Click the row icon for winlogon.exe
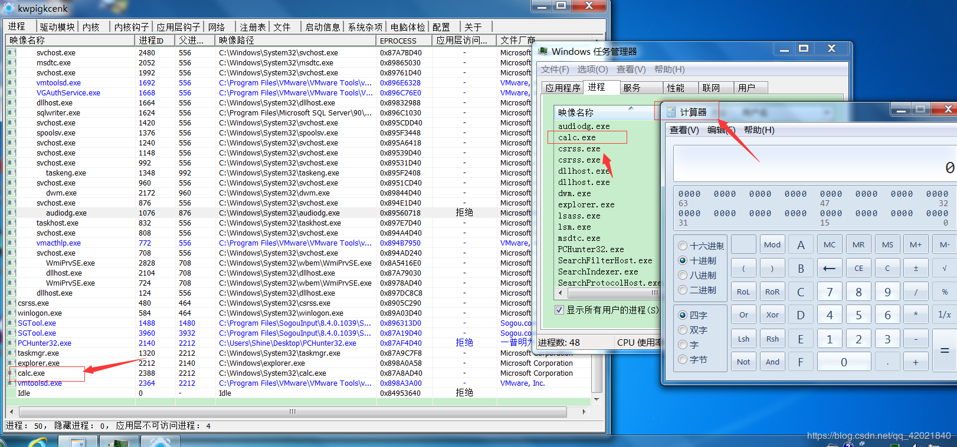This screenshot has width=957, height=447. coord(11,313)
